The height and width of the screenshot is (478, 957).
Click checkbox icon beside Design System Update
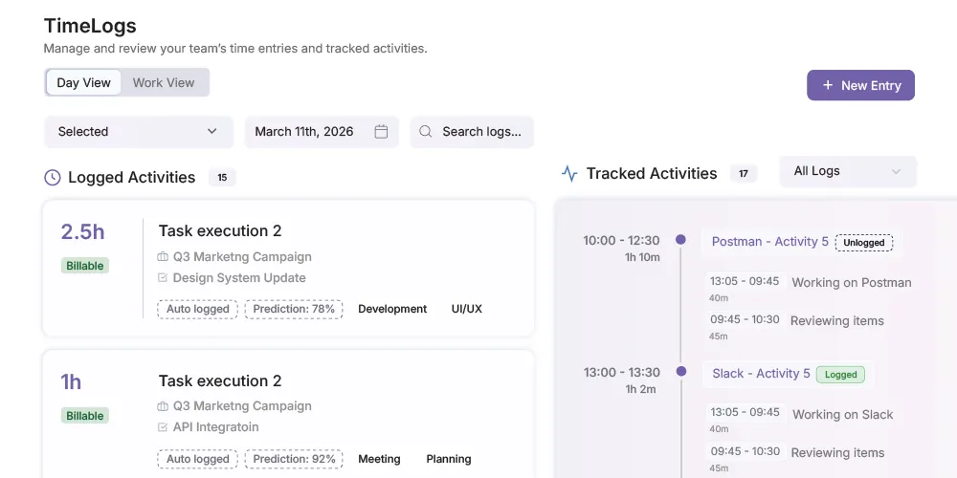coord(163,278)
